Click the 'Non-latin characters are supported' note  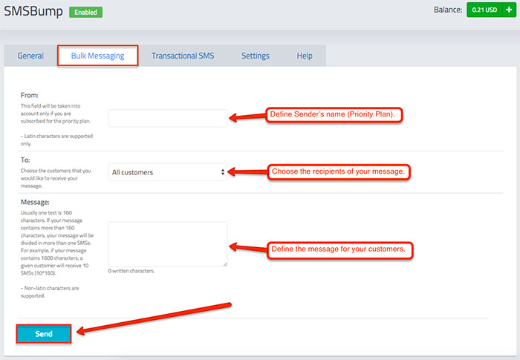(x=50, y=292)
